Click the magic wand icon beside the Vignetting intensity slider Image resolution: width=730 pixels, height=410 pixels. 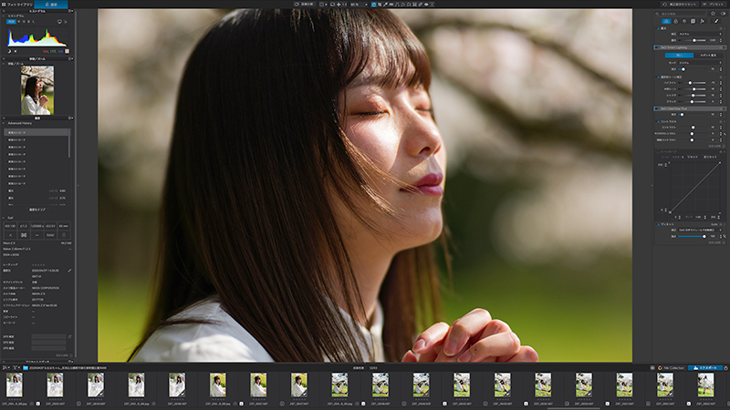[725, 236]
